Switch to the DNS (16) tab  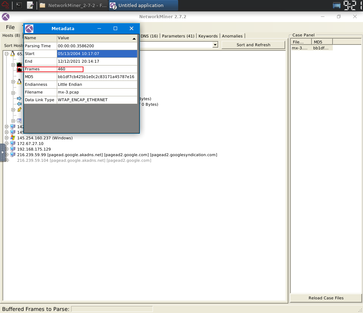coord(149,36)
